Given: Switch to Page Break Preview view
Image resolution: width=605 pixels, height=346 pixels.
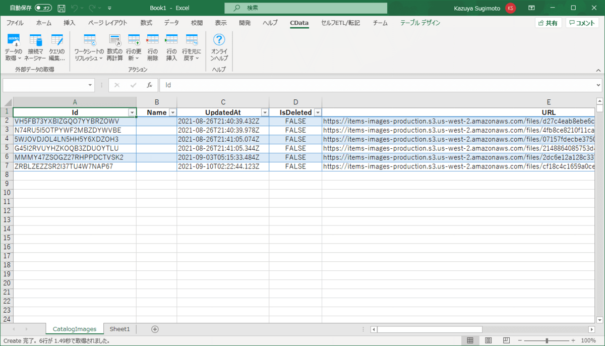Looking at the screenshot, I should point(507,340).
